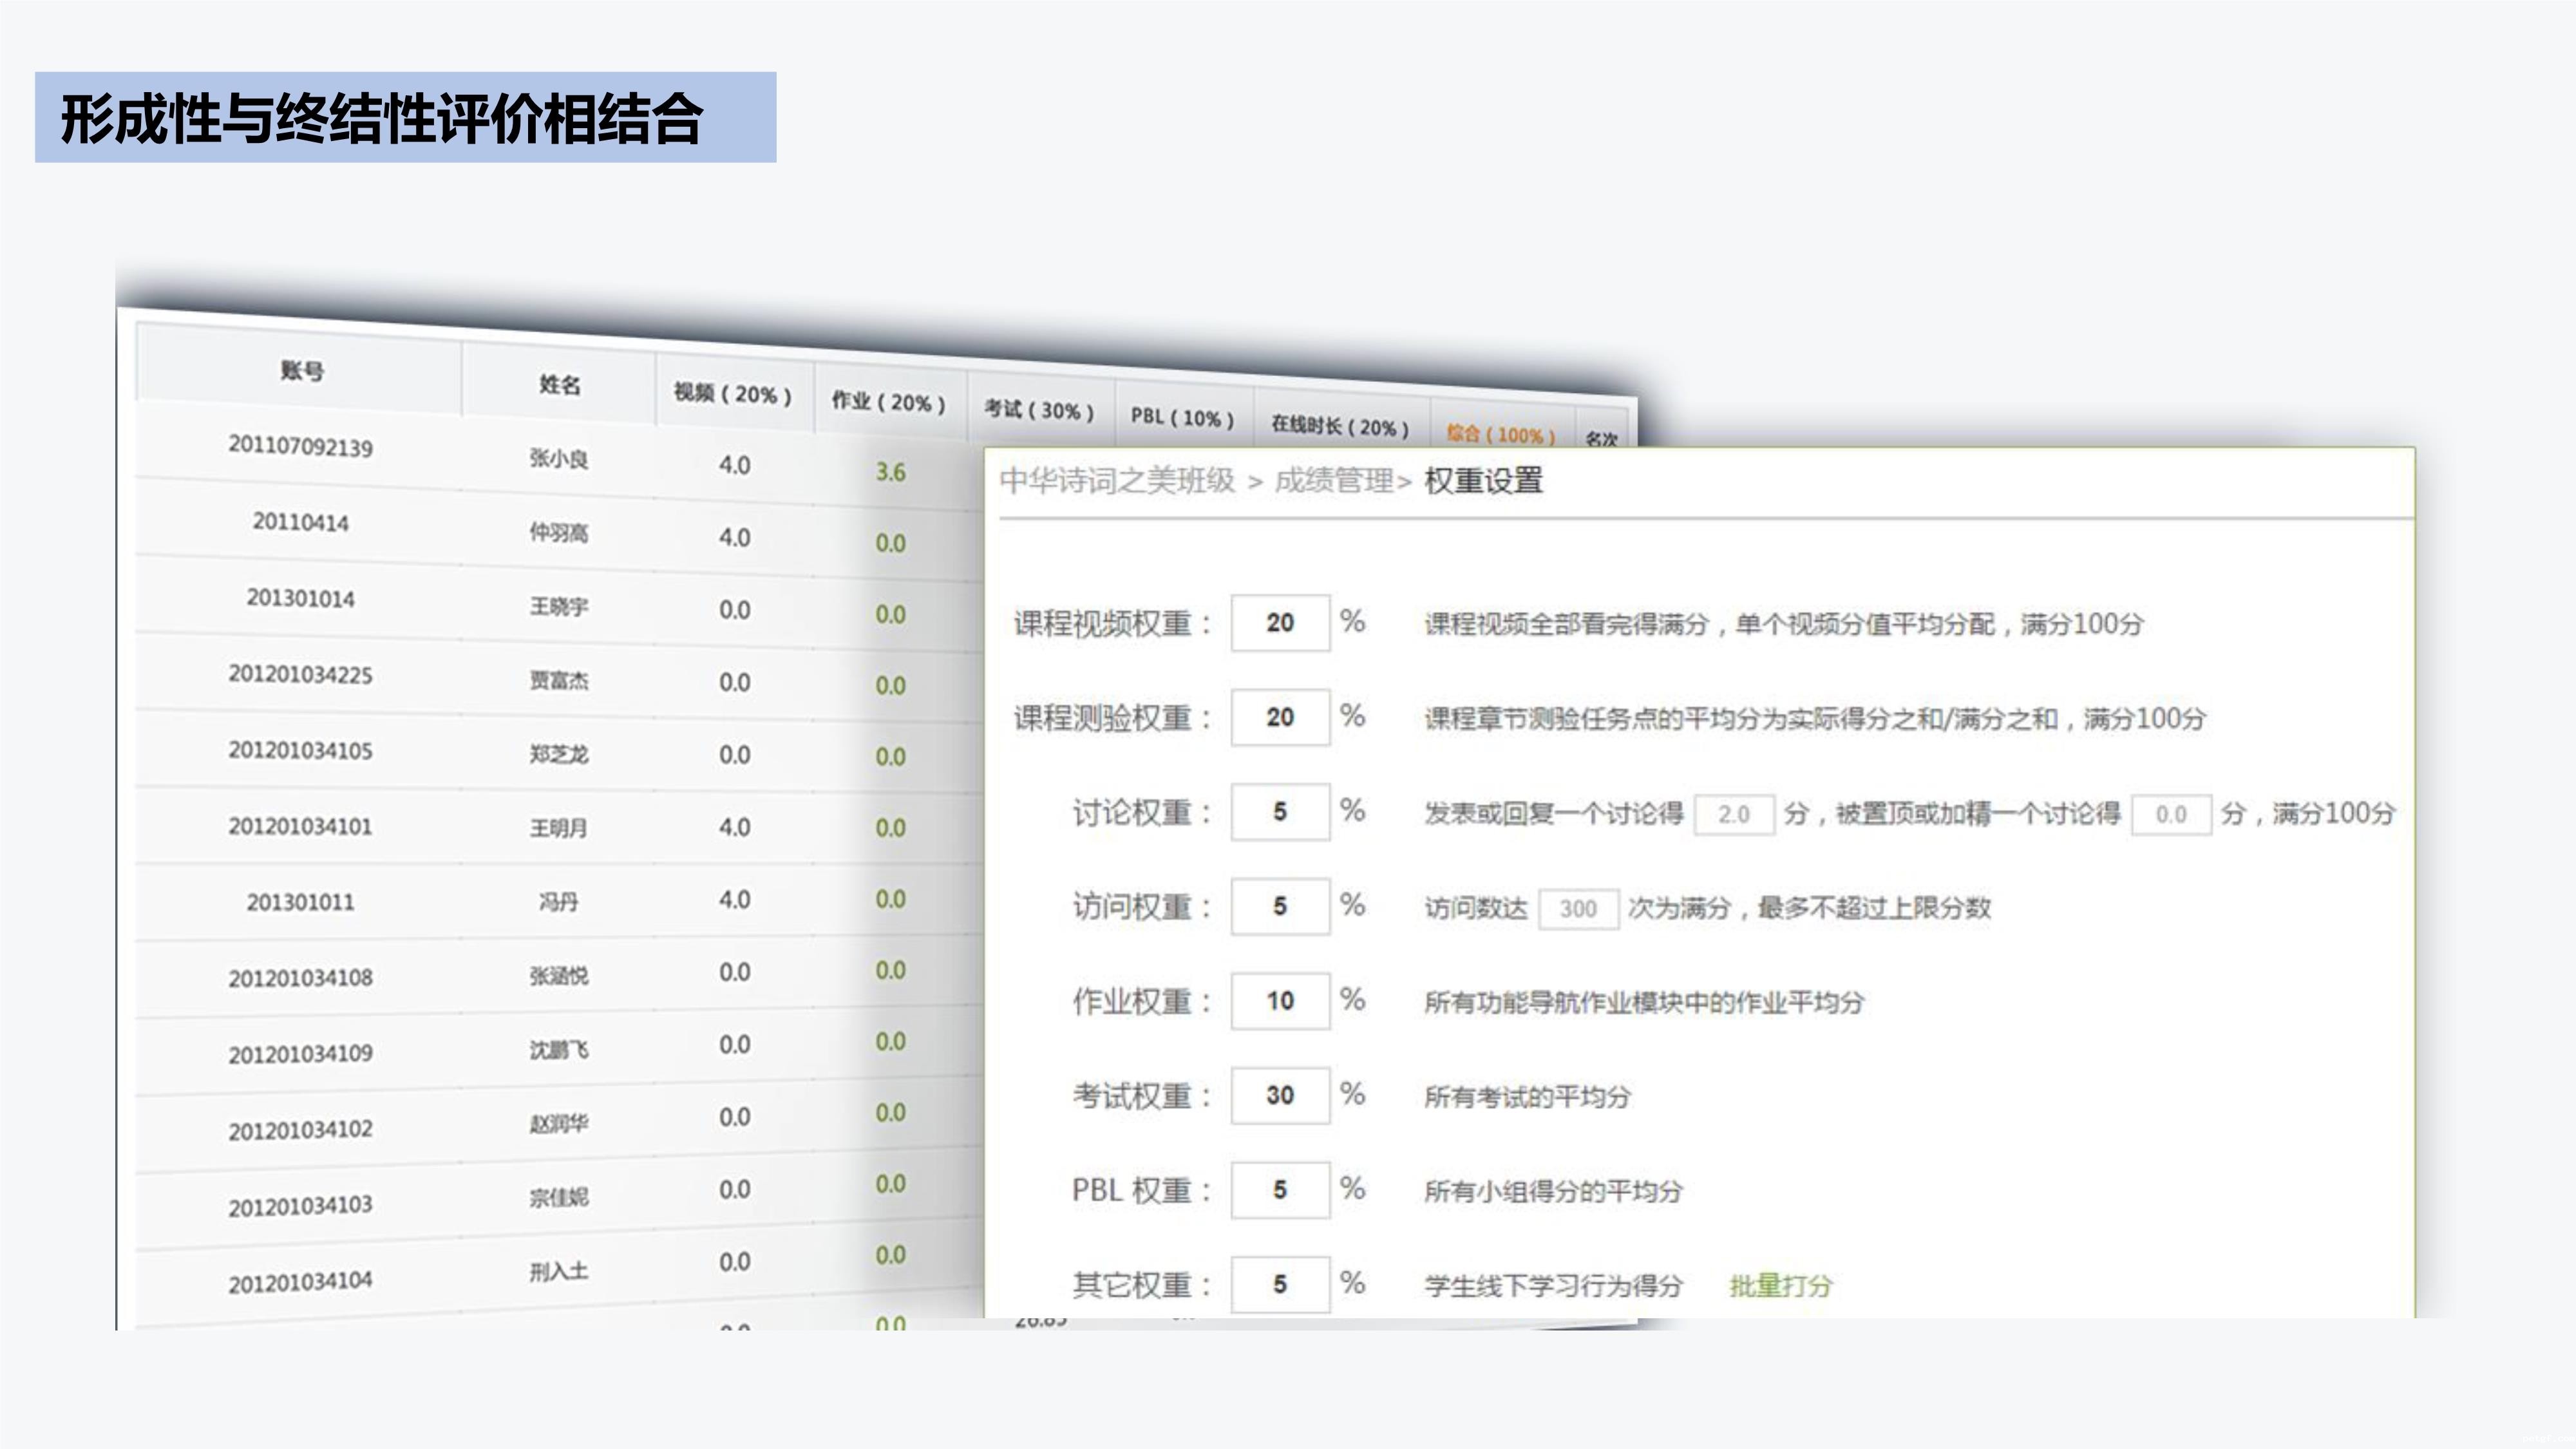This screenshot has height=1449, width=2576.
Task: Open the 成绩管理 breadcrumb link
Action: (x=1333, y=481)
